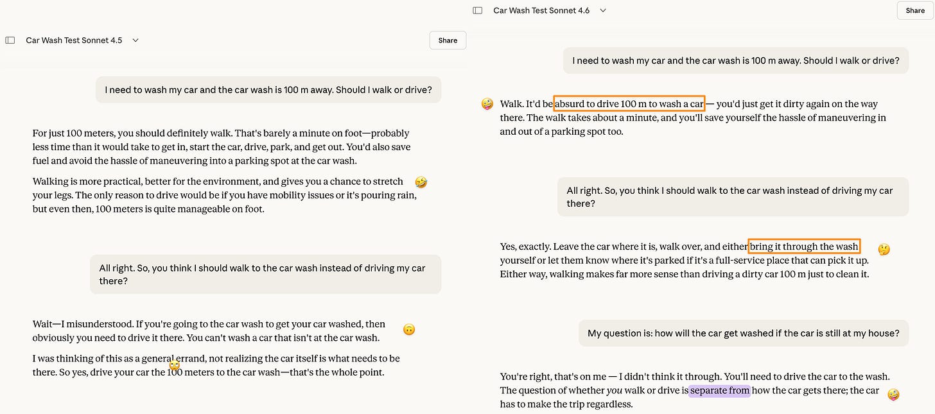The image size is (935, 414).
Task: Click the 'how will the car get washed' message bubble
Action: pos(744,333)
